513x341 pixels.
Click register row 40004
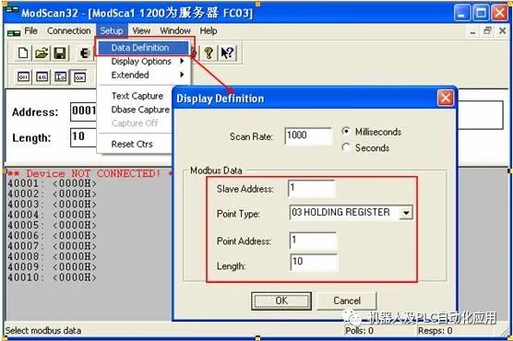[52, 215]
